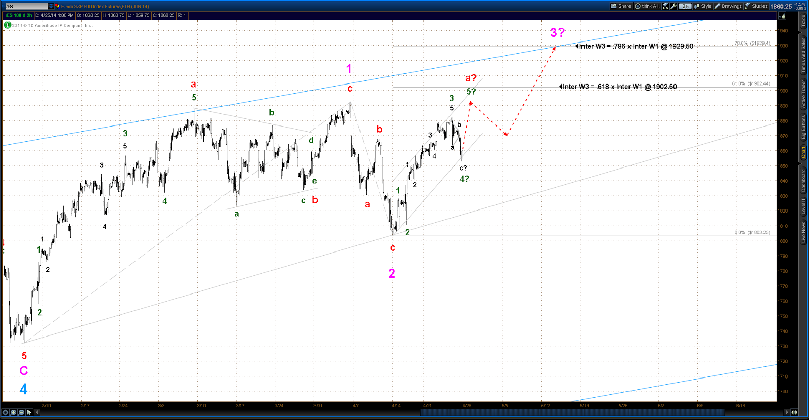The width and height of the screenshot is (809, 420).
Task: Switch to the Active Trader tab
Action: tap(803, 94)
